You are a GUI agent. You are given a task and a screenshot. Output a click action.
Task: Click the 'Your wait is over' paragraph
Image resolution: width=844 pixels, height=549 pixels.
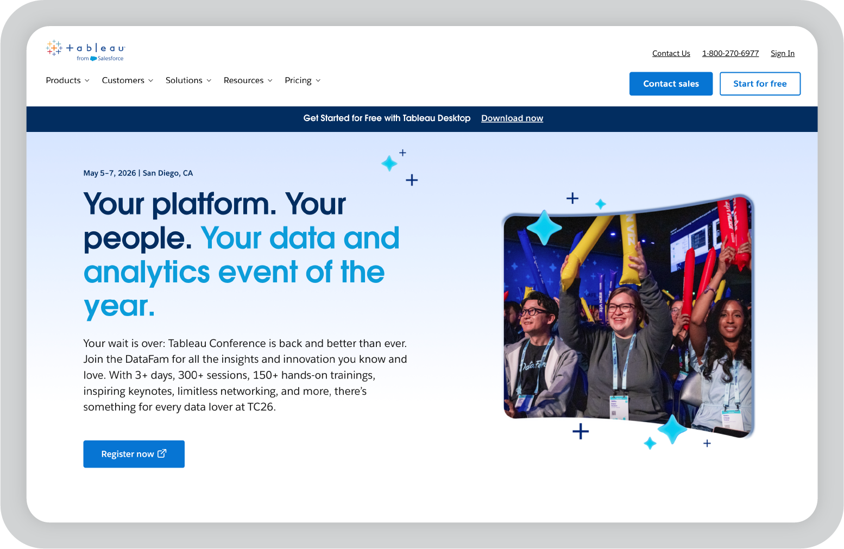click(x=245, y=375)
